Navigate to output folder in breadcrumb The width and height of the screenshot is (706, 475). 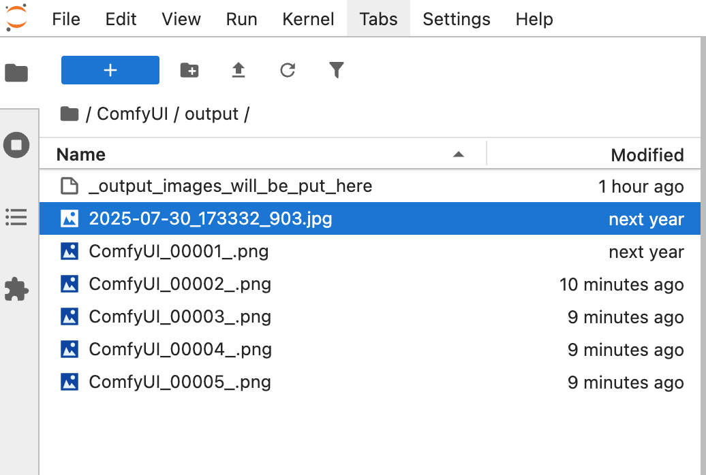(x=211, y=114)
